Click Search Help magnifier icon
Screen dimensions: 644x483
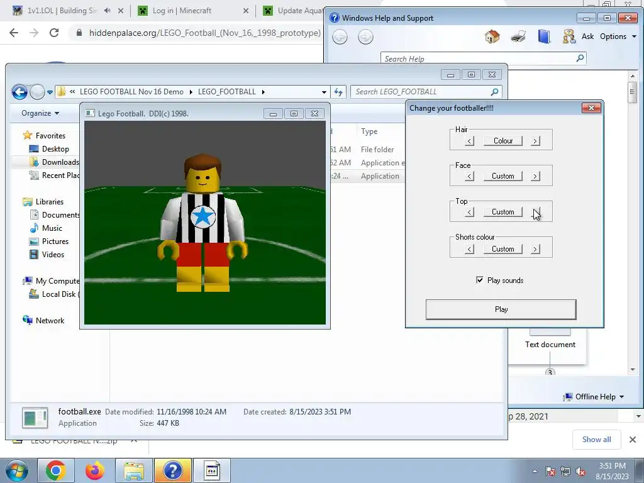point(580,58)
